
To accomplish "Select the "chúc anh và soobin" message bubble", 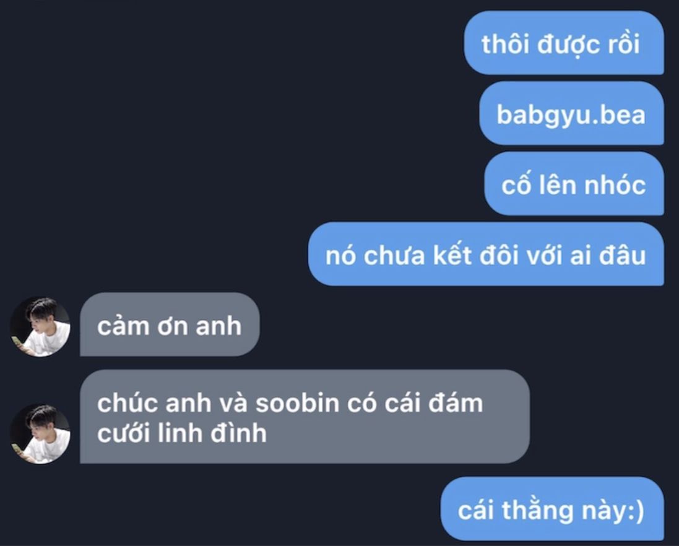I will pos(305,417).
